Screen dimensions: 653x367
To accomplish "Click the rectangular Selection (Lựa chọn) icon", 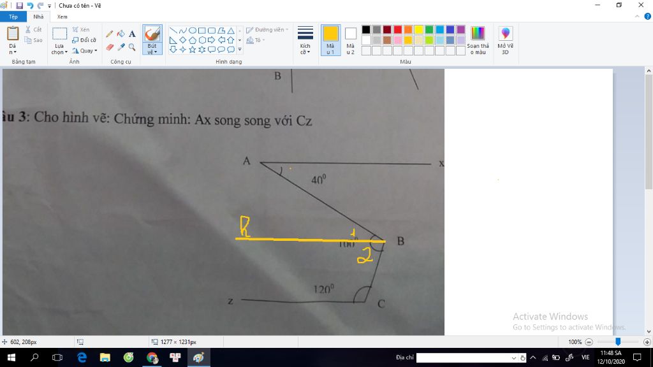I will point(59,34).
